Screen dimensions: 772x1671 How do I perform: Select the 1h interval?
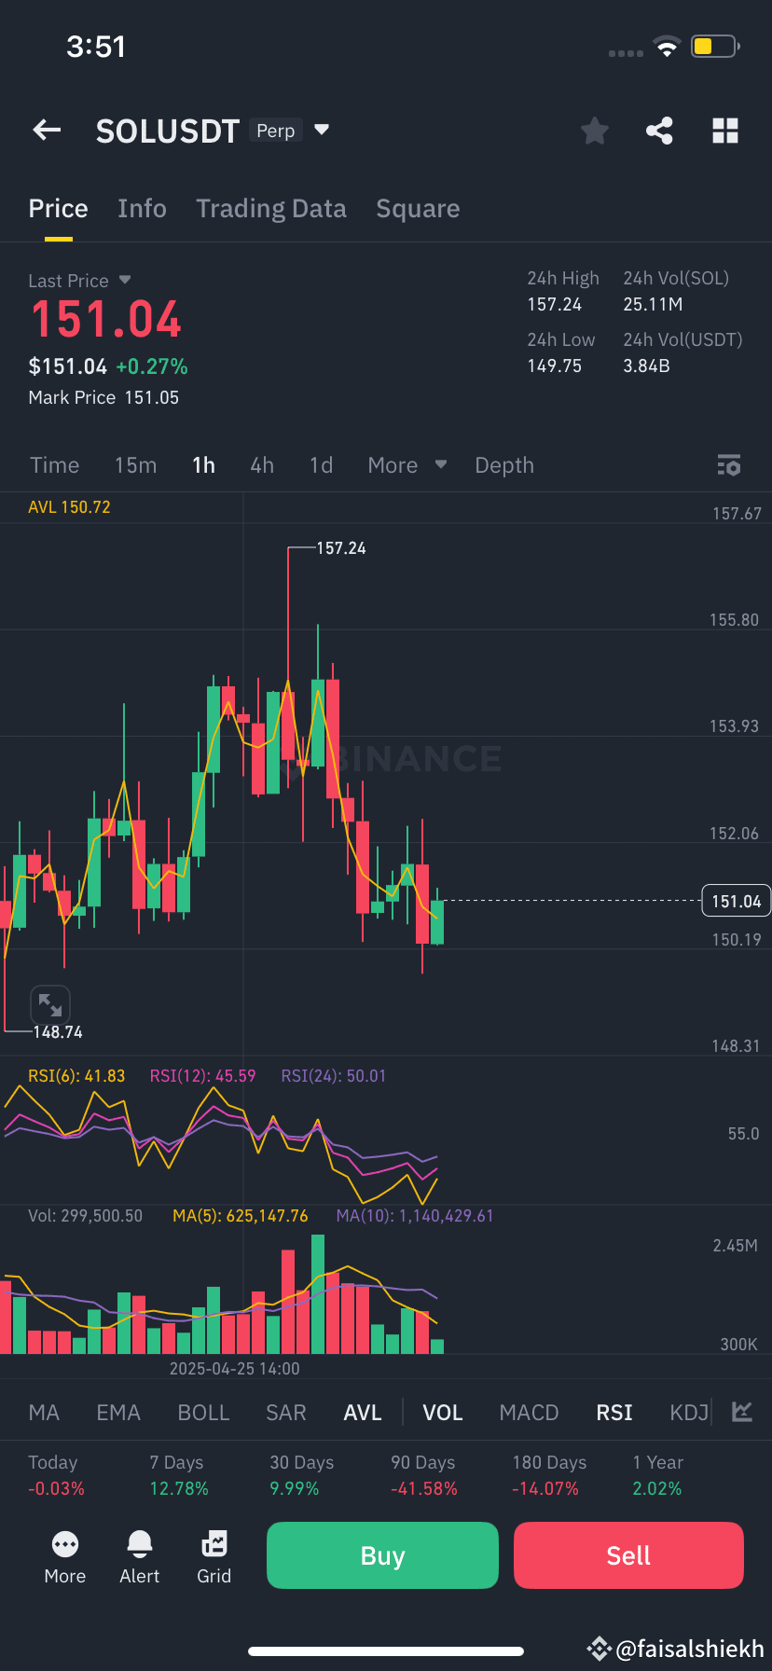203,465
